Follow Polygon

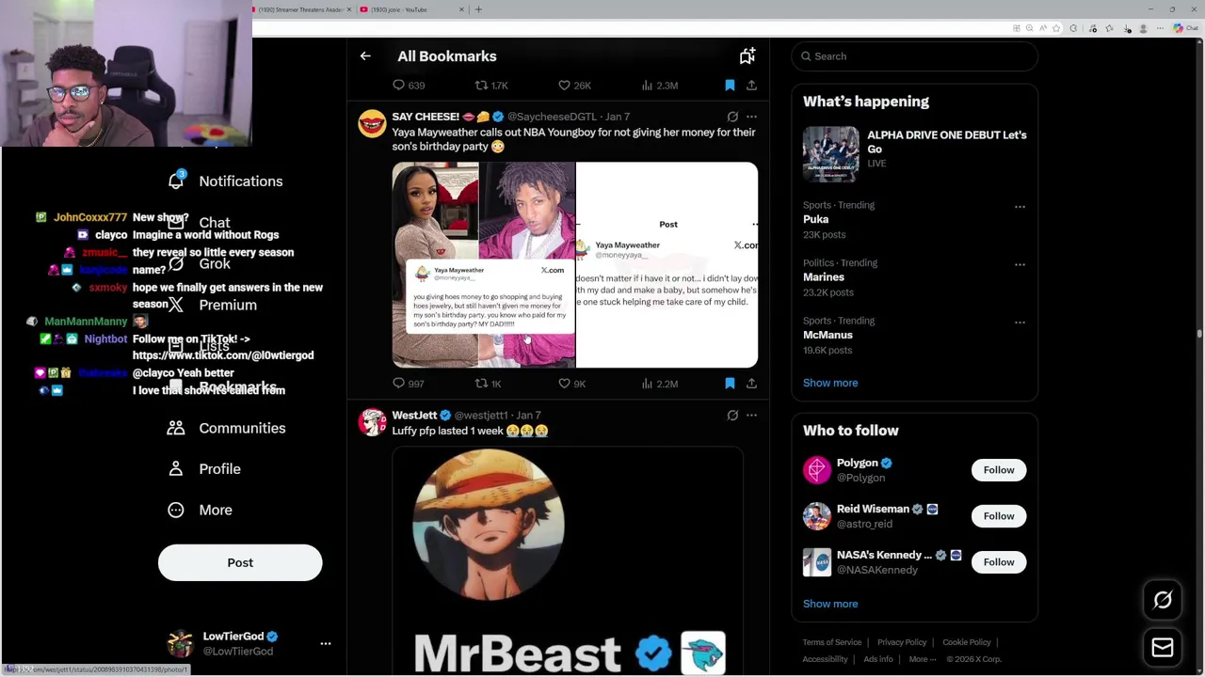[x=999, y=470]
